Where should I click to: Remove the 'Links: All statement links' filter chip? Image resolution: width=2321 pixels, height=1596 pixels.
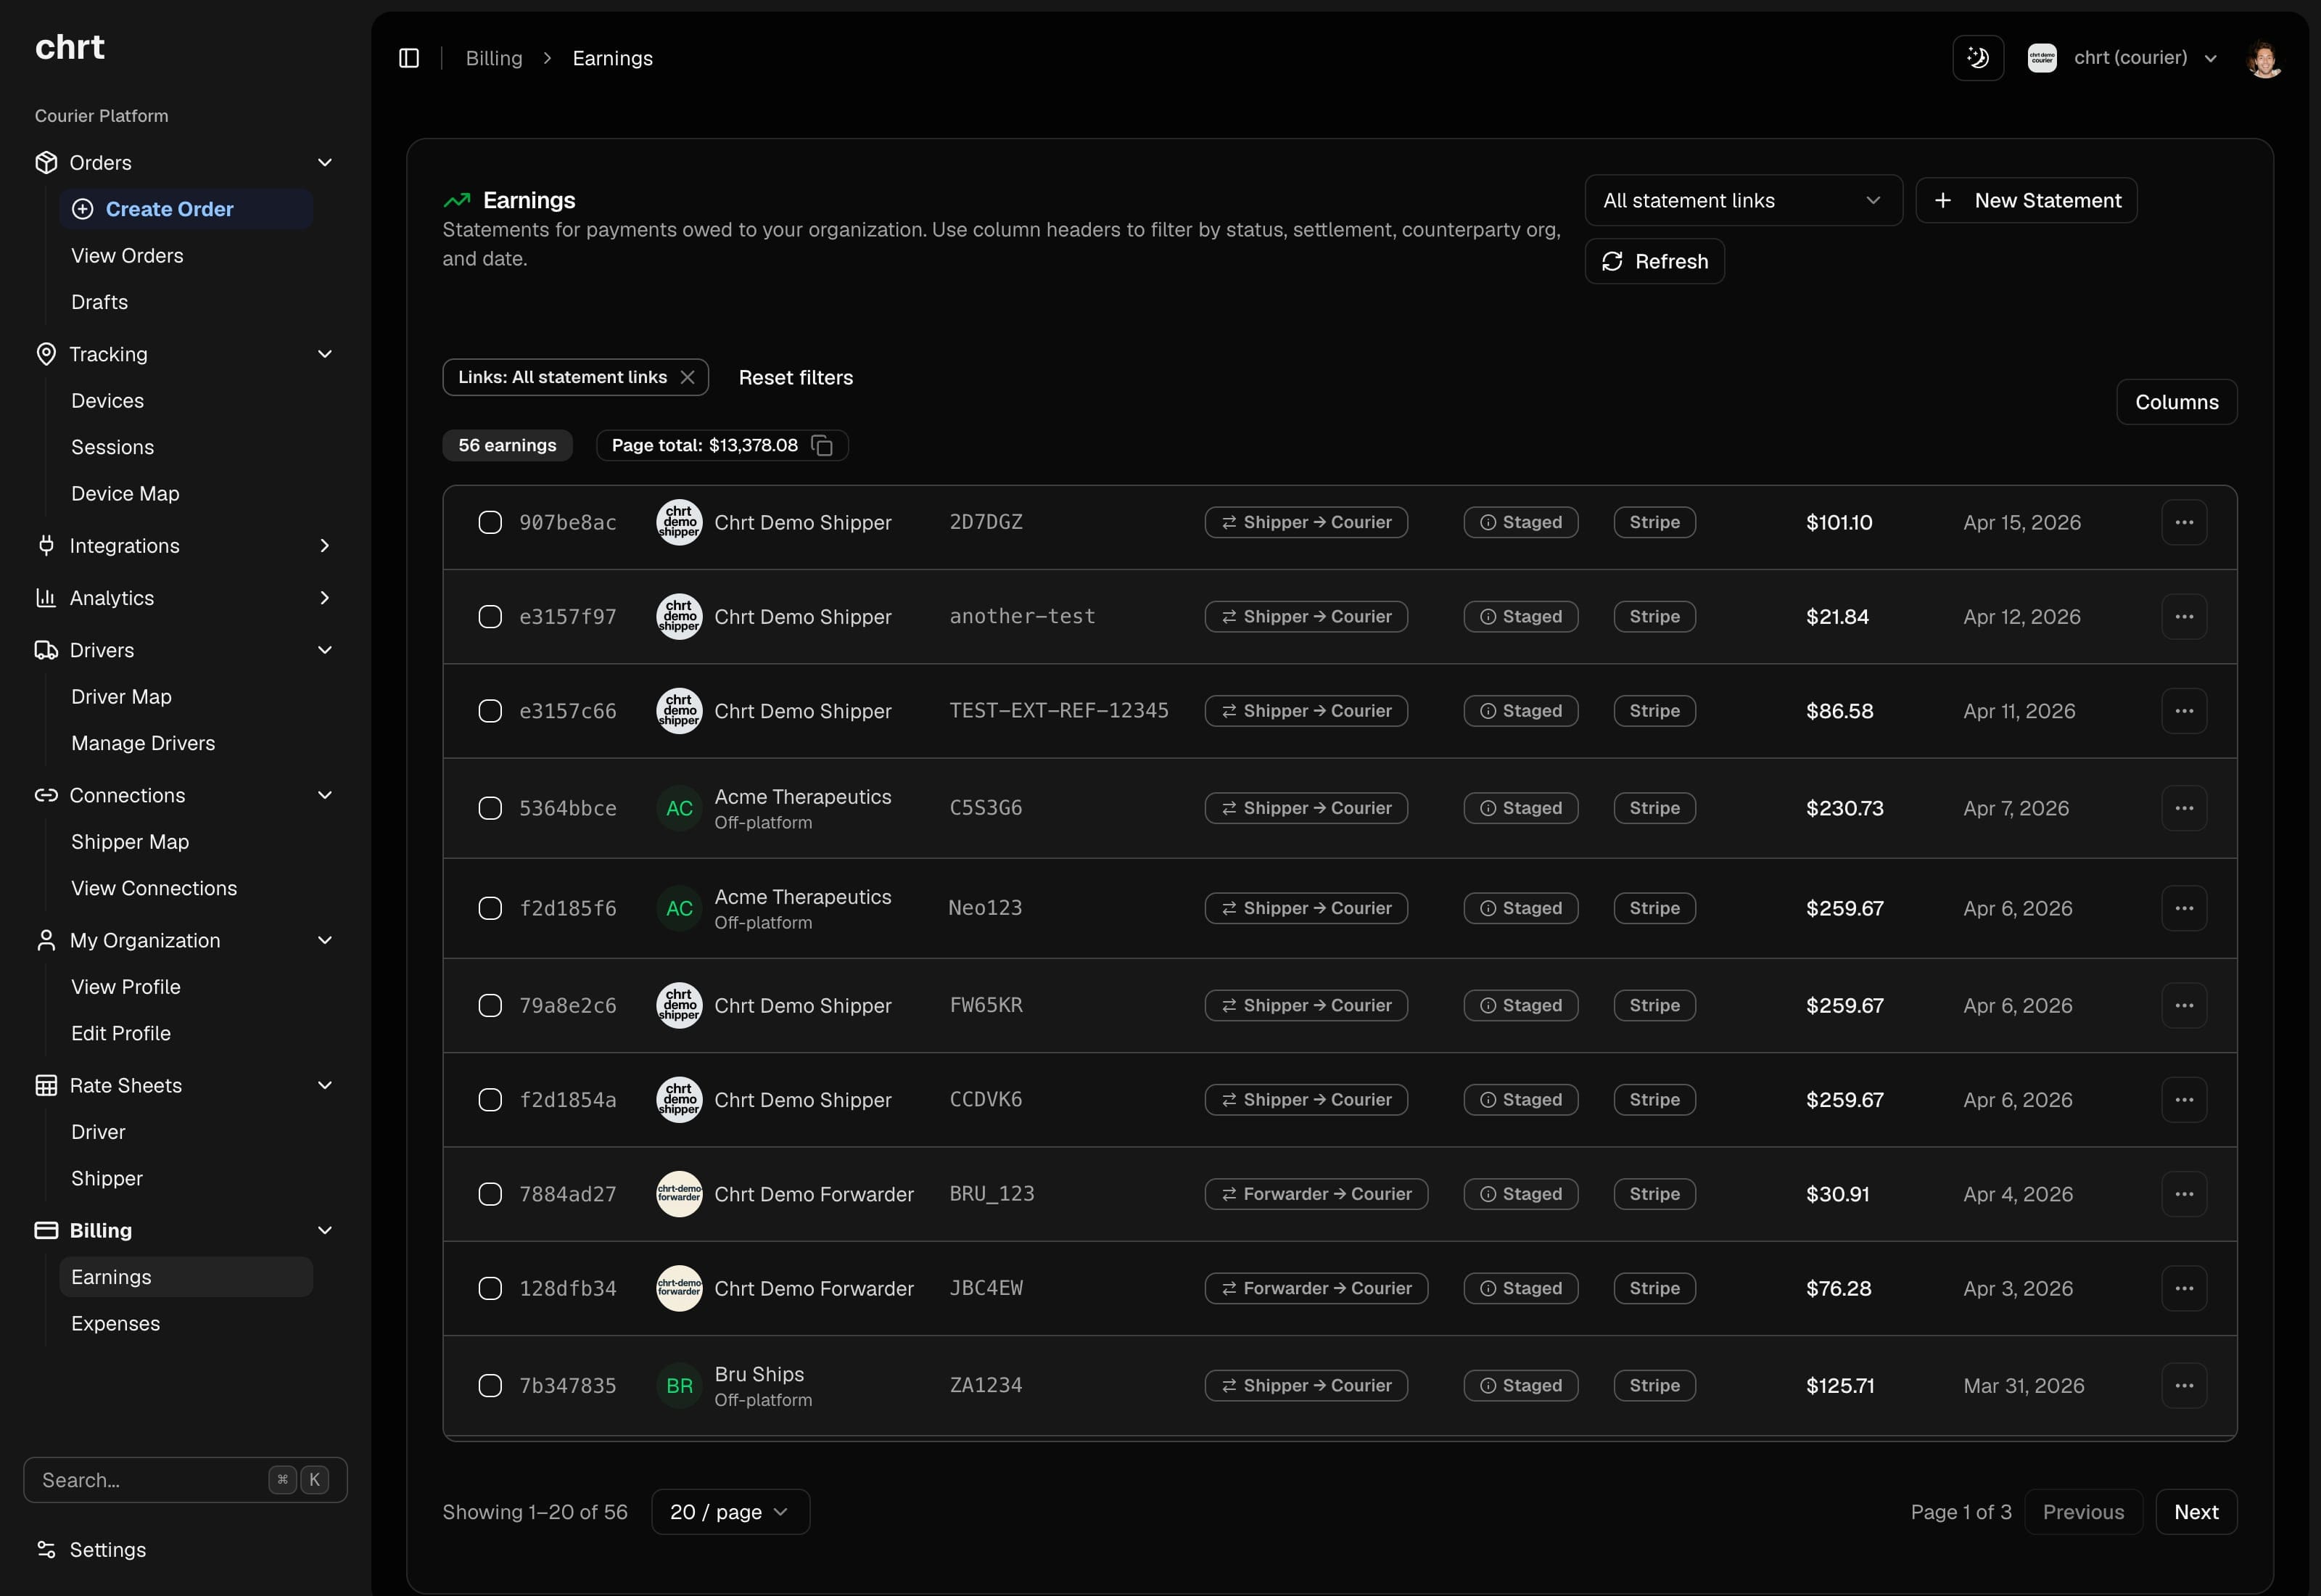(688, 377)
